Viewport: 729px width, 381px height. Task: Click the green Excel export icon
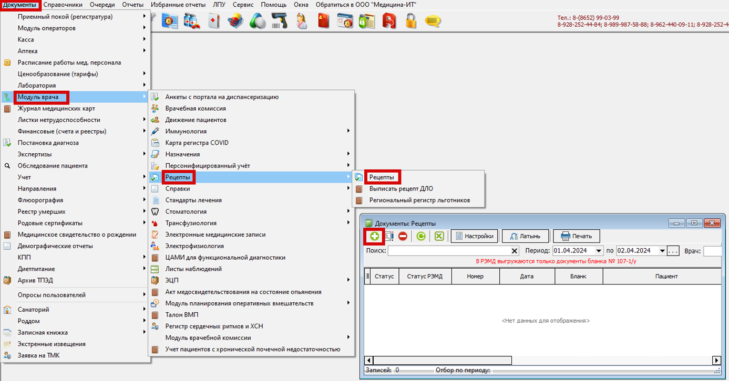[439, 236]
